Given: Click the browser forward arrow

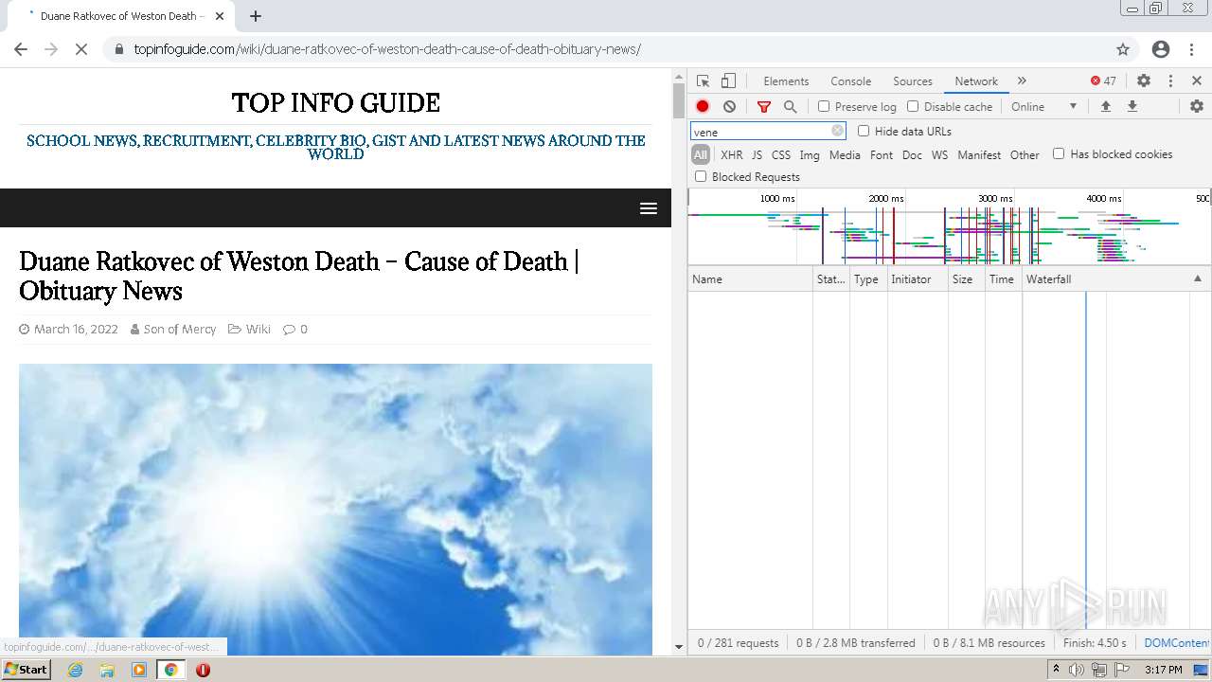Looking at the screenshot, I should click(51, 49).
